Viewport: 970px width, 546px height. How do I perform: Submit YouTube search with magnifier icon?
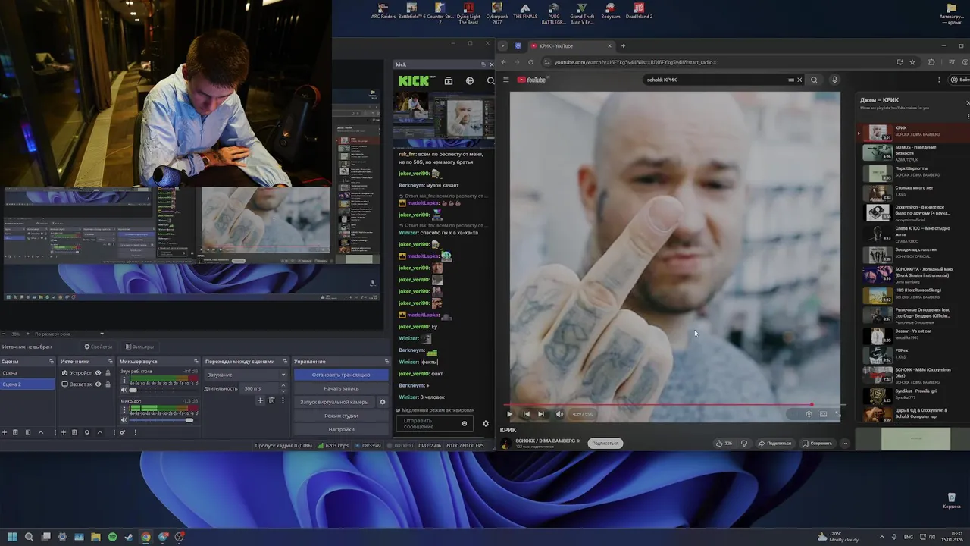coord(814,80)
